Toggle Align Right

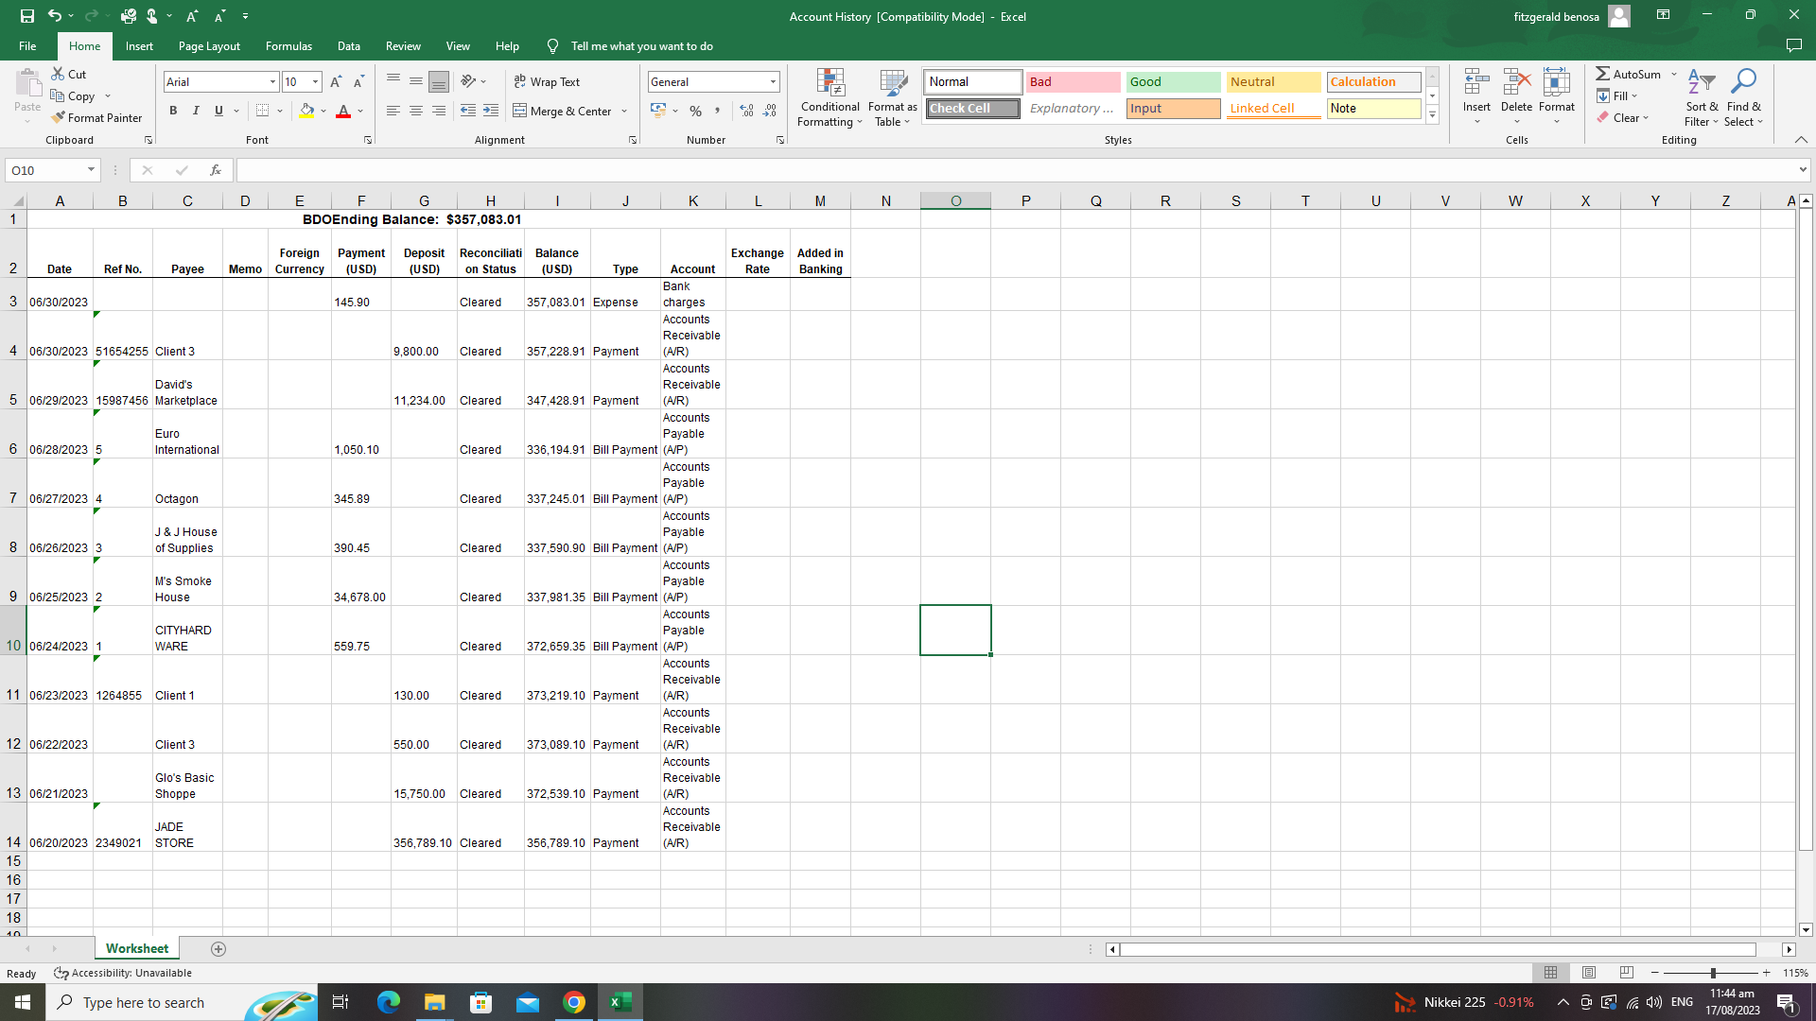pyautogui.click(x=439, y=111)
